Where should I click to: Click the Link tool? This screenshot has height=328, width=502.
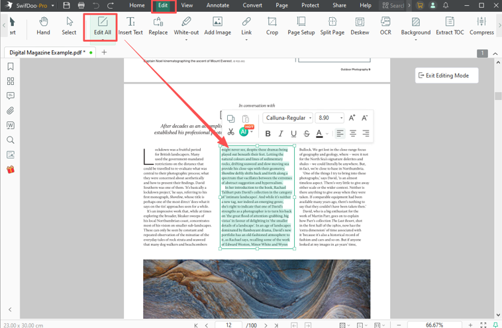pyautogui.click(x=246, y=27)
